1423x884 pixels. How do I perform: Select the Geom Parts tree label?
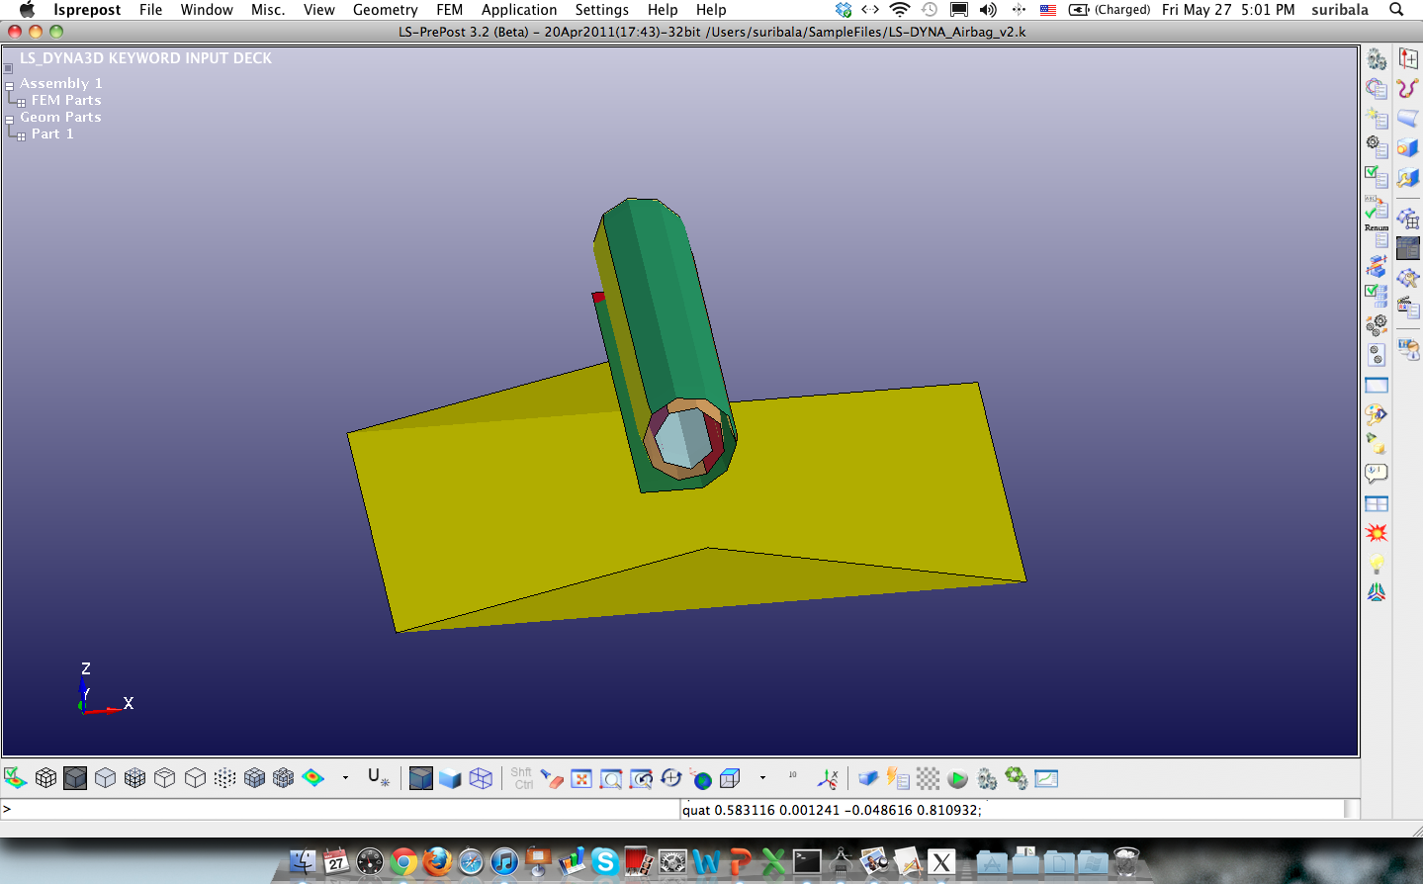60,118
